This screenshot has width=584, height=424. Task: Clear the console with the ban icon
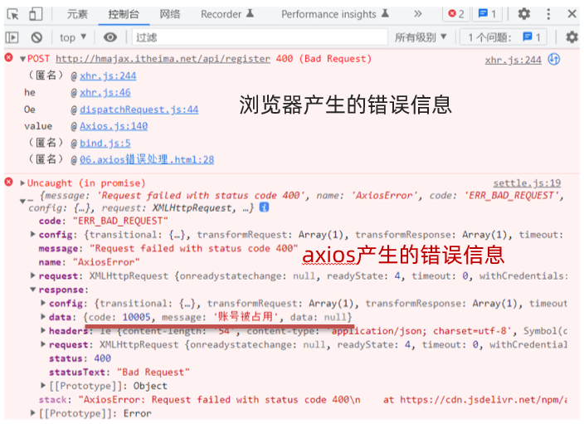point(36,37)
